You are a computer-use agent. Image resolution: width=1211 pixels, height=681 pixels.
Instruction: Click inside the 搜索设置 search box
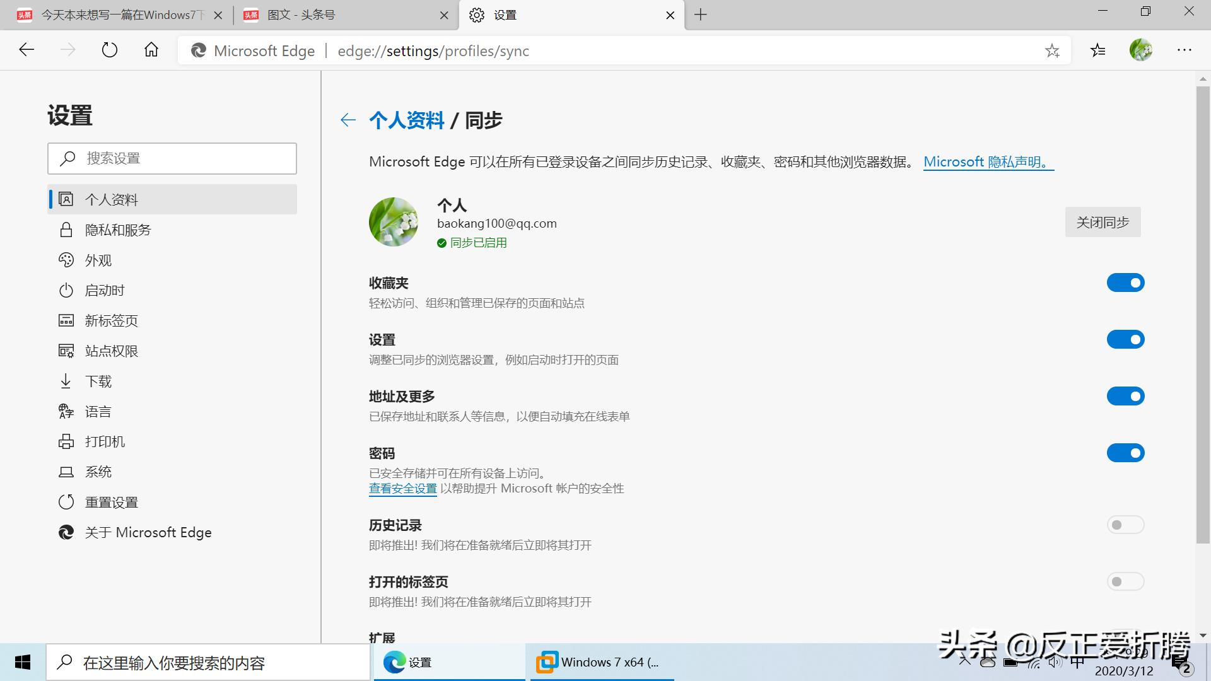click(x=172, y=158)
